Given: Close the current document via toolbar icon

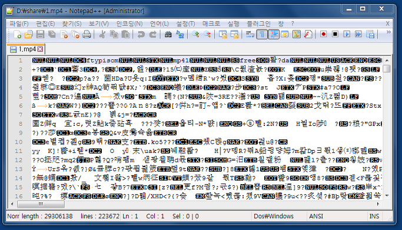Looking at the screenshot, I should (x=64, y=34).
